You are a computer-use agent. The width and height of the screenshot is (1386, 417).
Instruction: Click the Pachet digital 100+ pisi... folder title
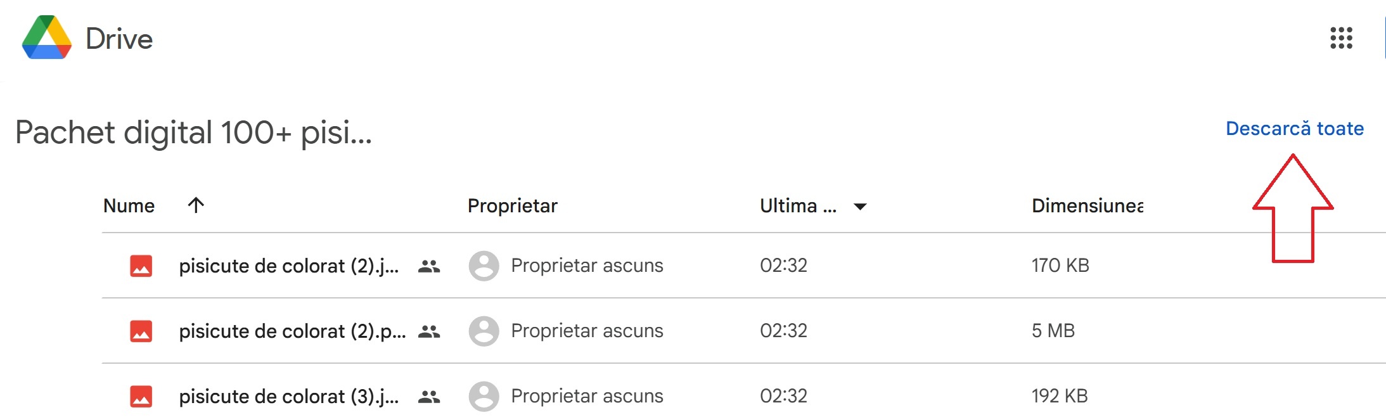coord(193,132)
